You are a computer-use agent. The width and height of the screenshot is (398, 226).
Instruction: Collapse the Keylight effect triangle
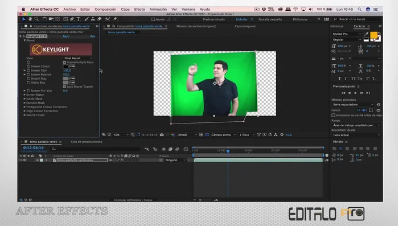tap(20, 36)
